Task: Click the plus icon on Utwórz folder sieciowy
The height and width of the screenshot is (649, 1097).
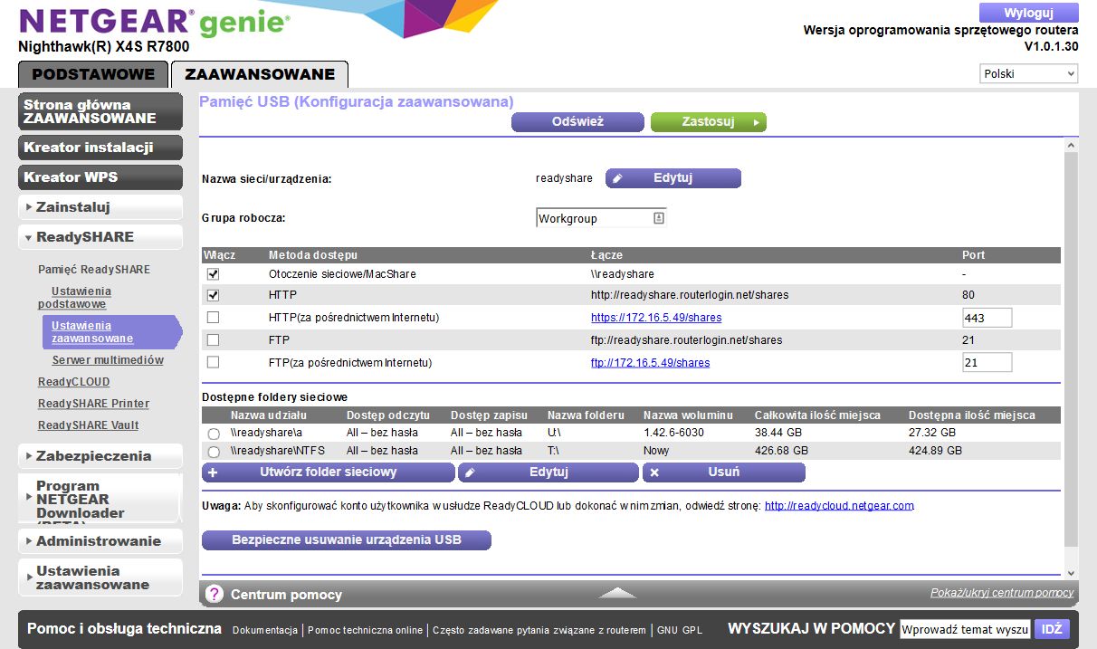Action: pos(213,472)
